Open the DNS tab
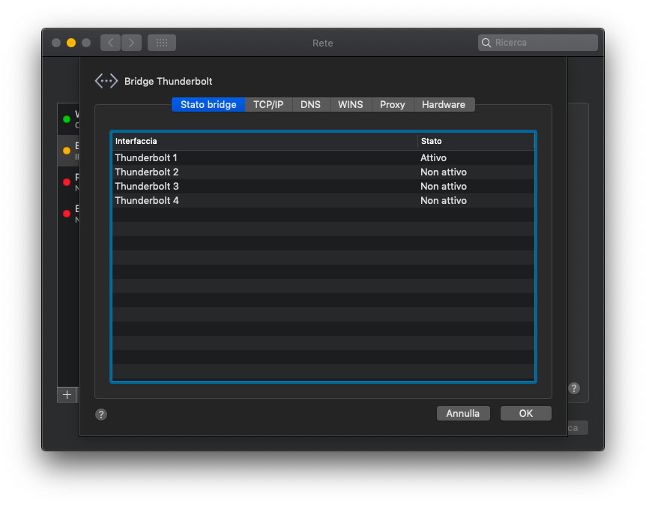 311,105
